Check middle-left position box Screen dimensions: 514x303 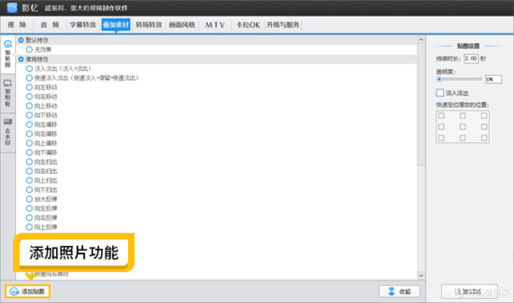(x=442, y=127)
